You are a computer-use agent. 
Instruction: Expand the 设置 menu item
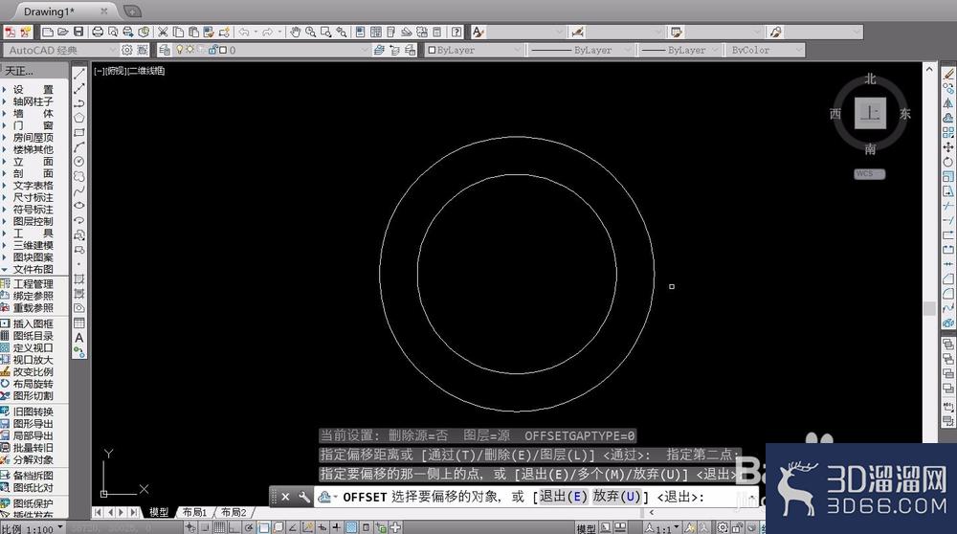31,90
